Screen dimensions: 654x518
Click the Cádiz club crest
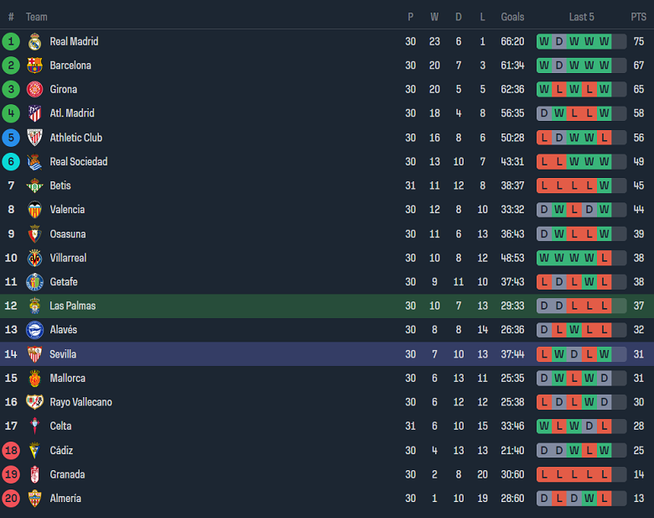click(34, 450)
